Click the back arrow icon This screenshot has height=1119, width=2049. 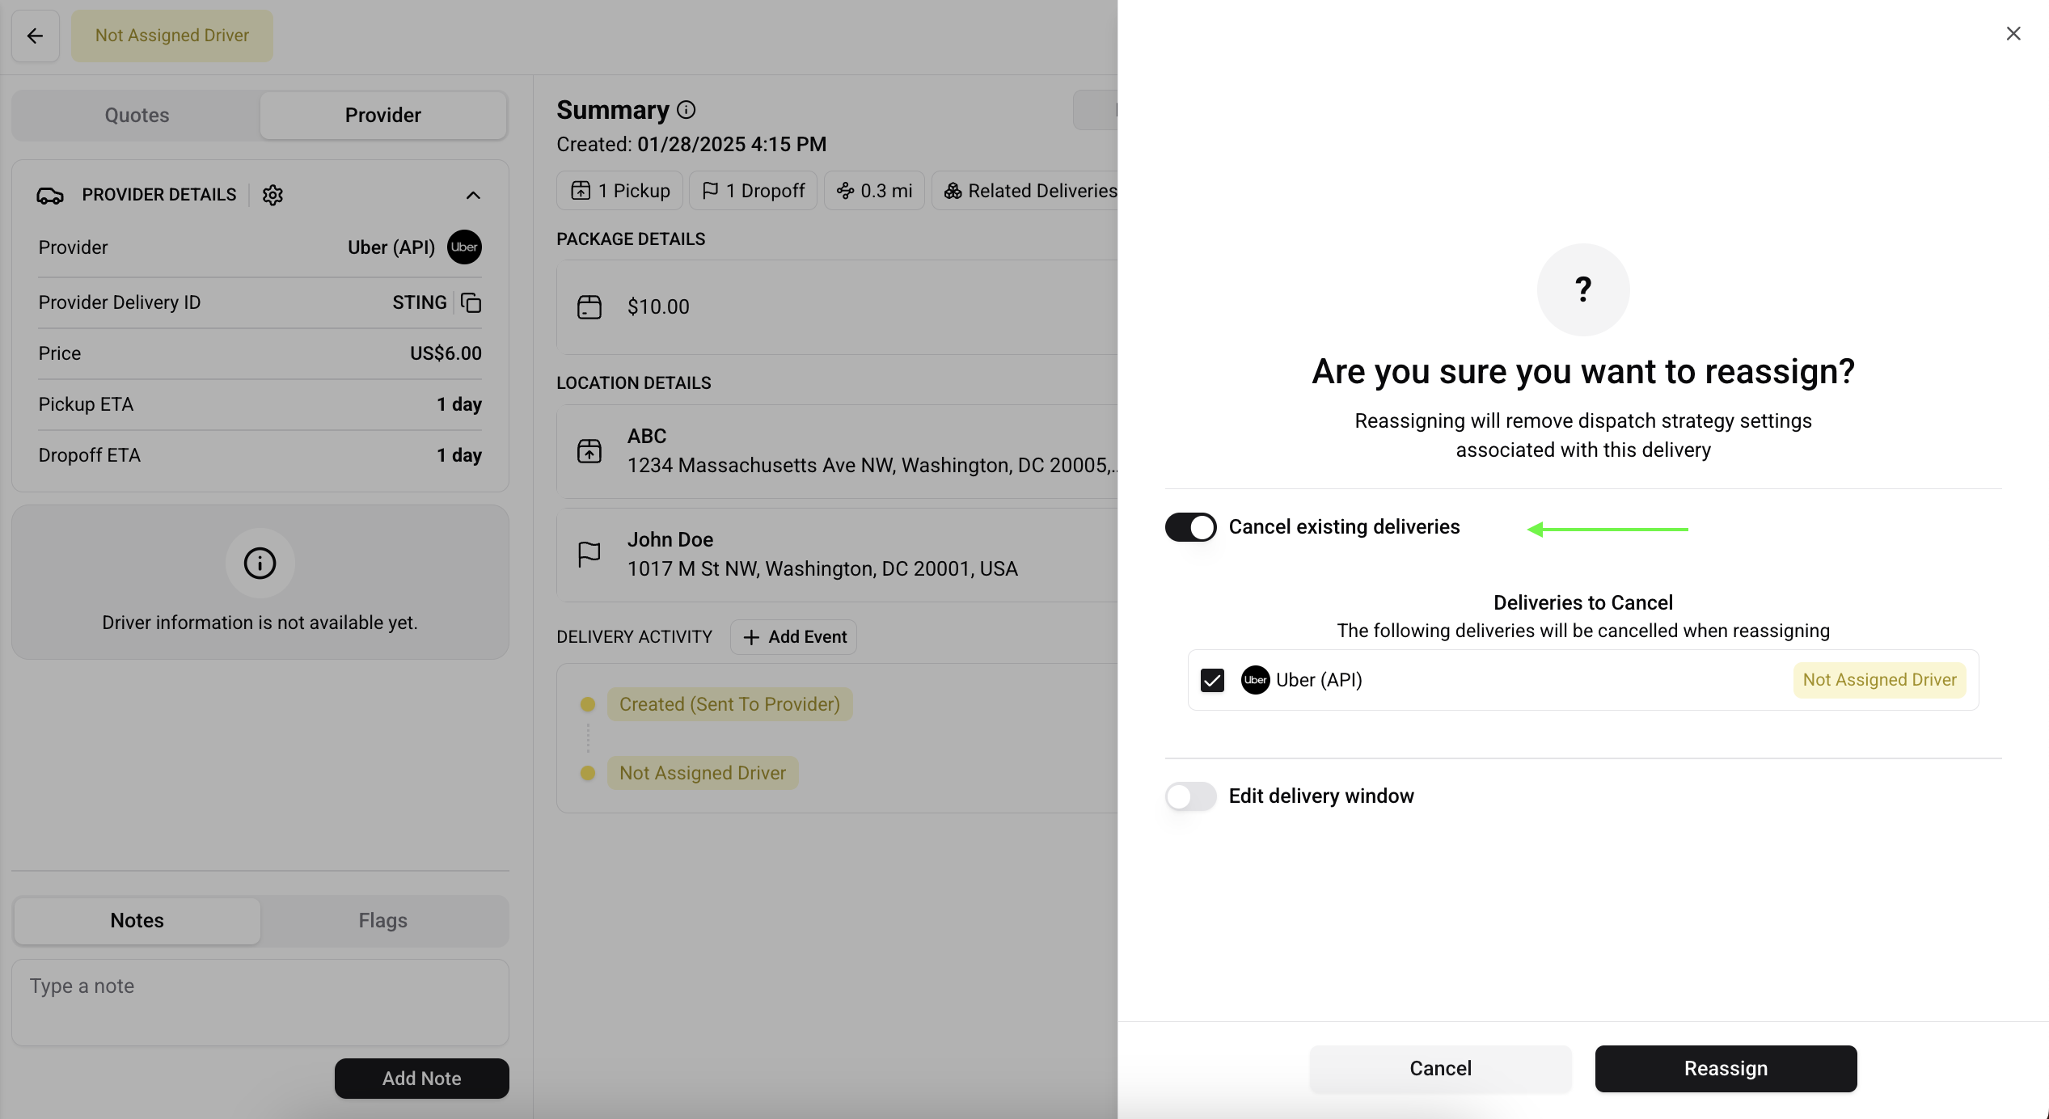[35, 36]
